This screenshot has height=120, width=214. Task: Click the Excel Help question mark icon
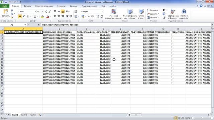(201, 6)
